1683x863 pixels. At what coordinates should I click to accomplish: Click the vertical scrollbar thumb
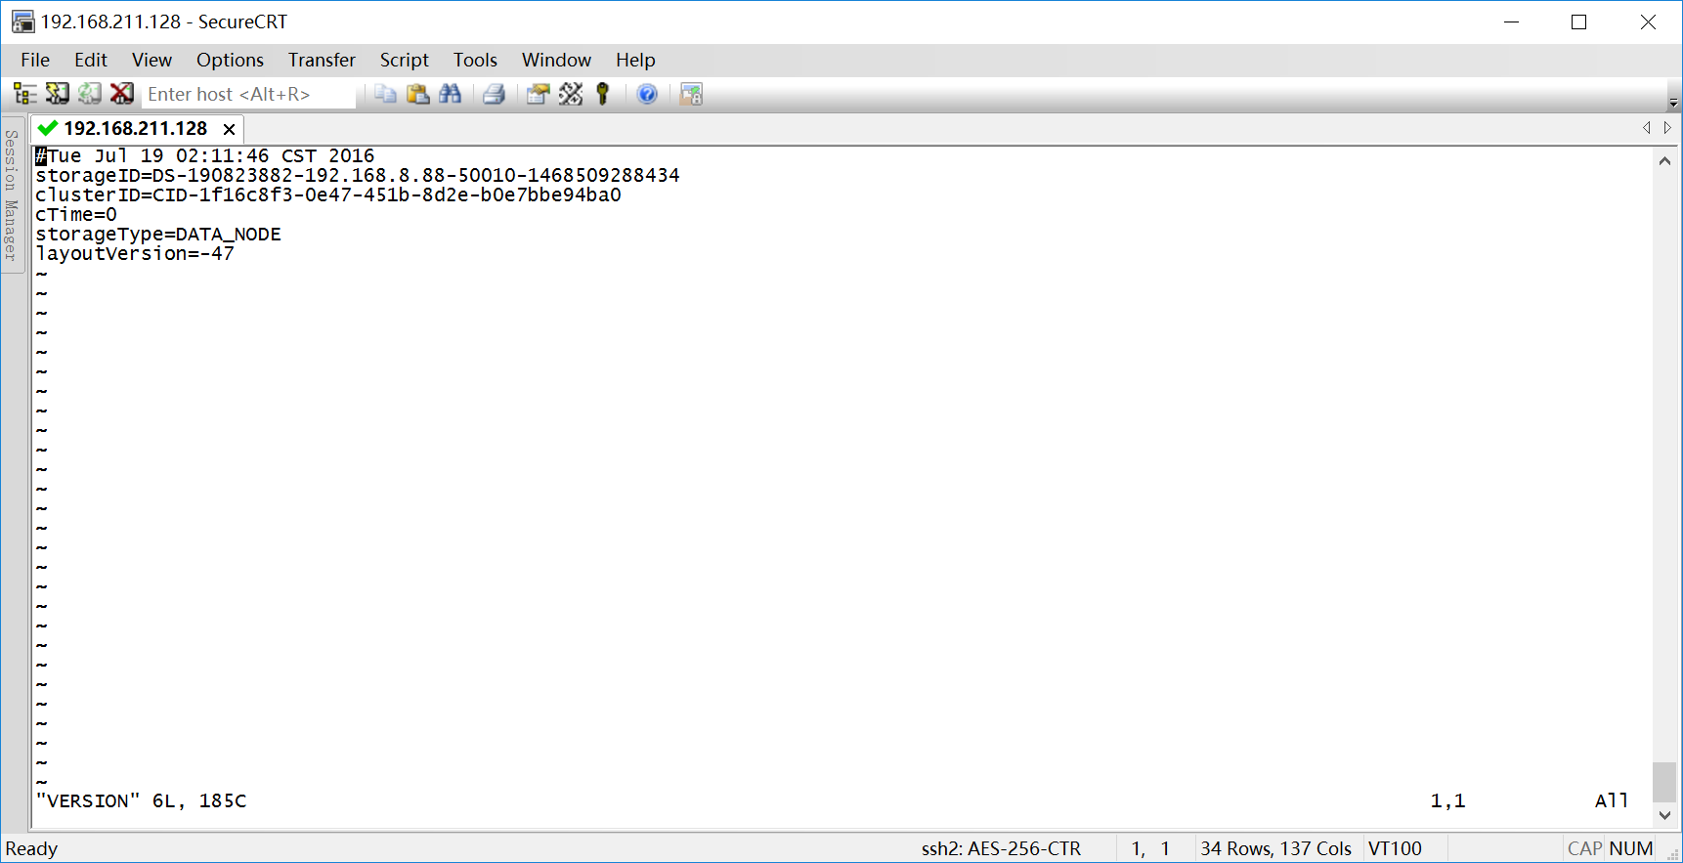pos(1664,782)
